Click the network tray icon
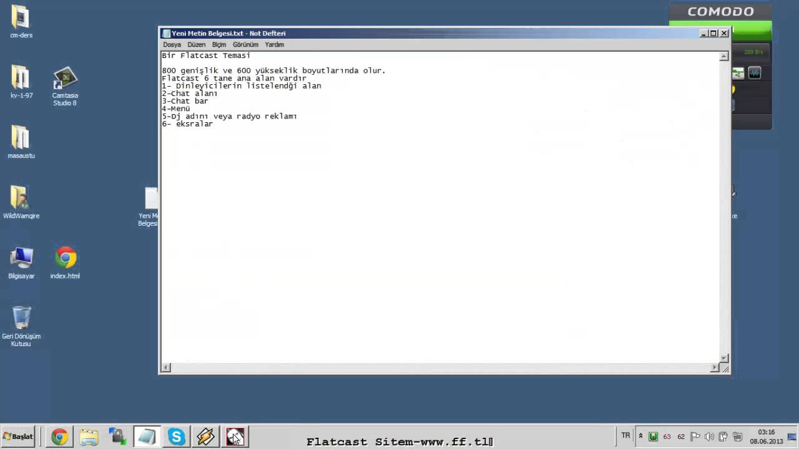This screenshot has width=799, height=449. point(737,437)
